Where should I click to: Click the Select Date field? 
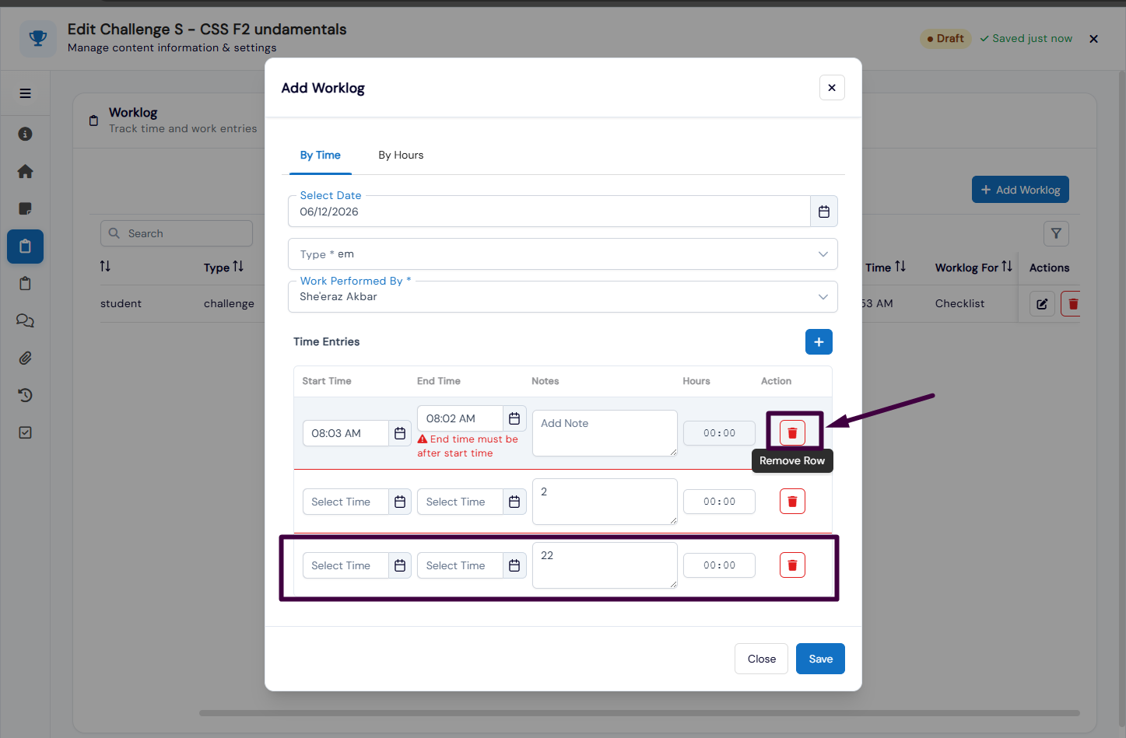[x=549, y=212]
